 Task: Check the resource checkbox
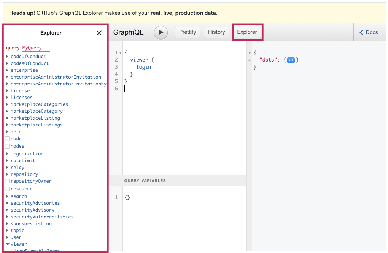(7, 188)
